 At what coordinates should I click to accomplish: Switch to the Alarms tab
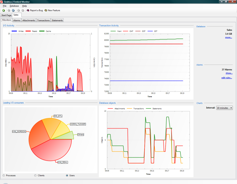pyautogui.click(x=17, y=20)
